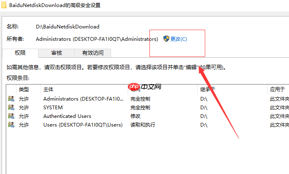Click 允许 in the Authenticated Users row

tap(24, 116)
